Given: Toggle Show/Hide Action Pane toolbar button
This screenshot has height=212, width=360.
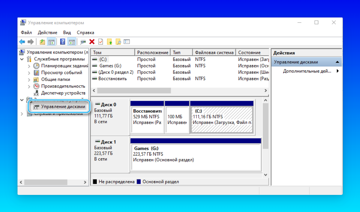Looking at the screenshot, I should 71,42.
